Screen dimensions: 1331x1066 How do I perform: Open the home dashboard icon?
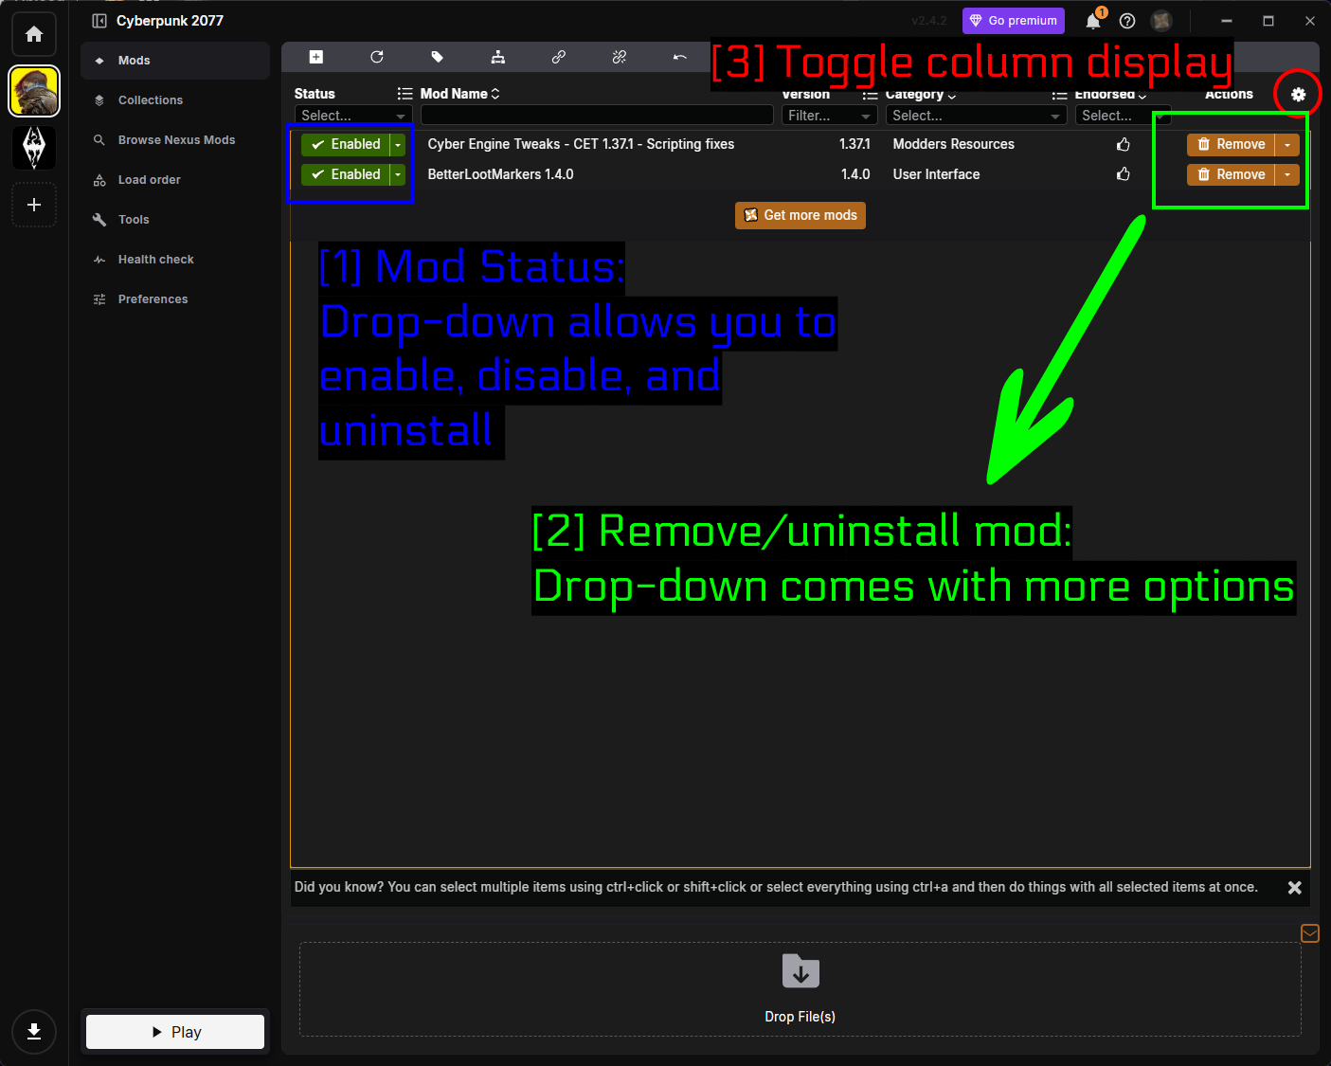[x=34, y=34]
